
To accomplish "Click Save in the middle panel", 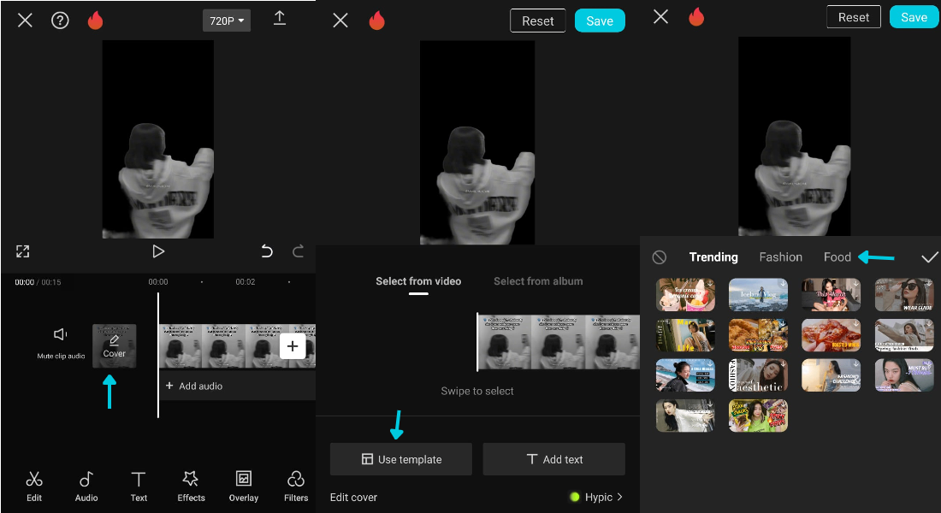I will click(x=600, y=21).
